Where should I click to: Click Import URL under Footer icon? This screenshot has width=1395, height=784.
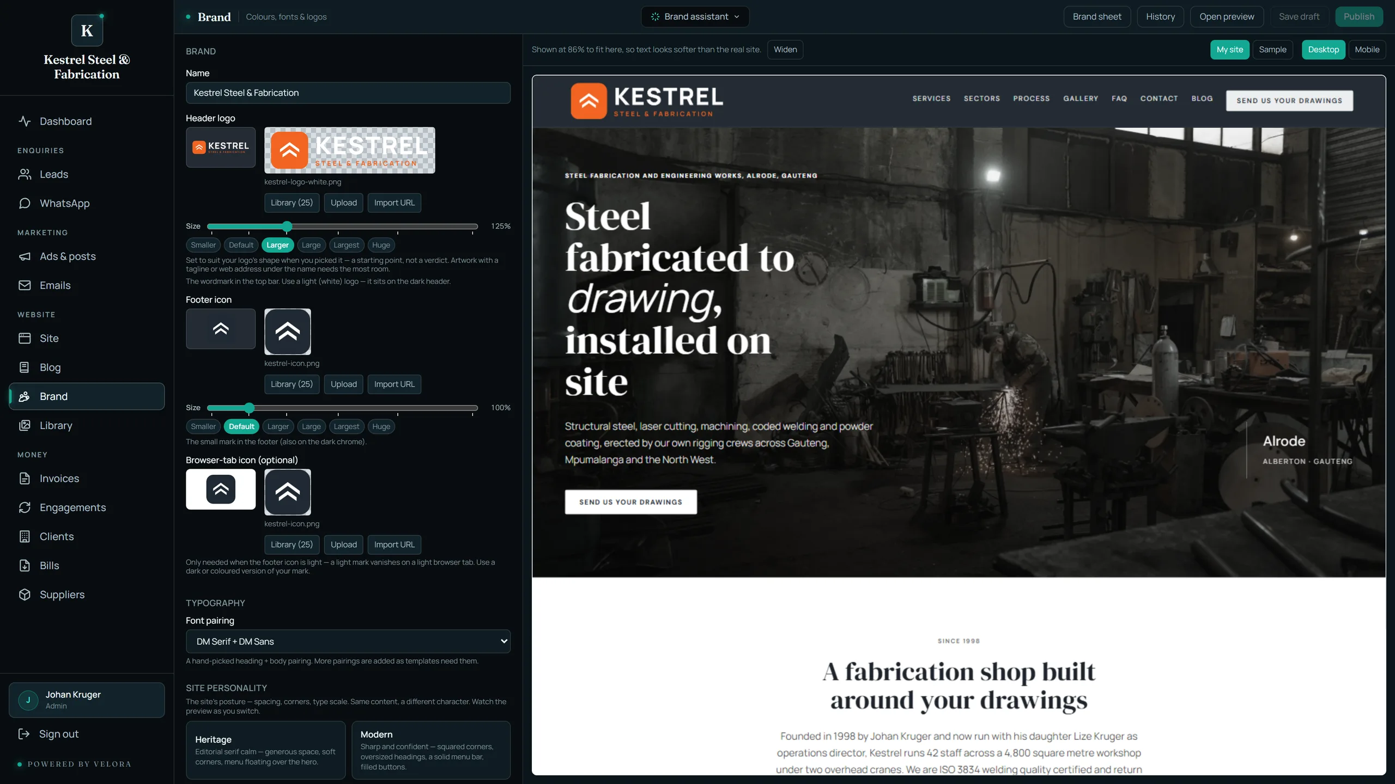tap(394, 384)
